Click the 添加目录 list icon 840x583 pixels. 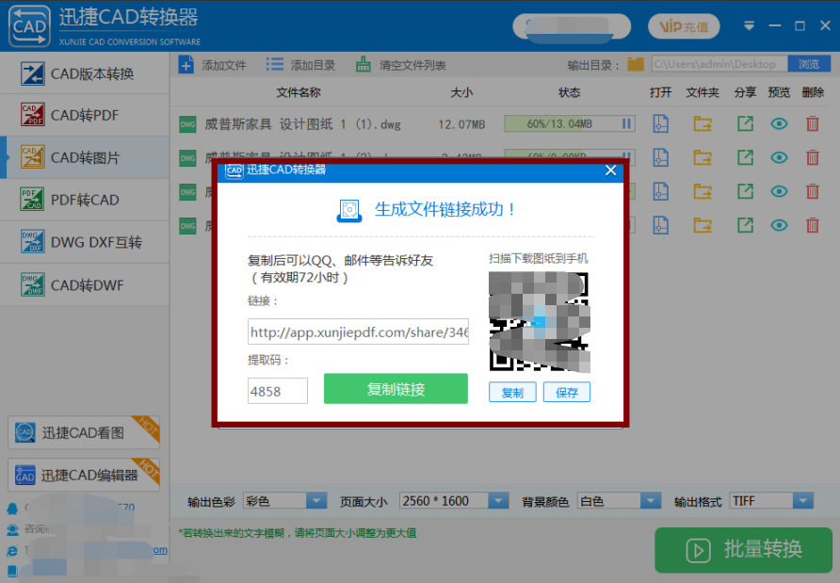click(275, 65)
